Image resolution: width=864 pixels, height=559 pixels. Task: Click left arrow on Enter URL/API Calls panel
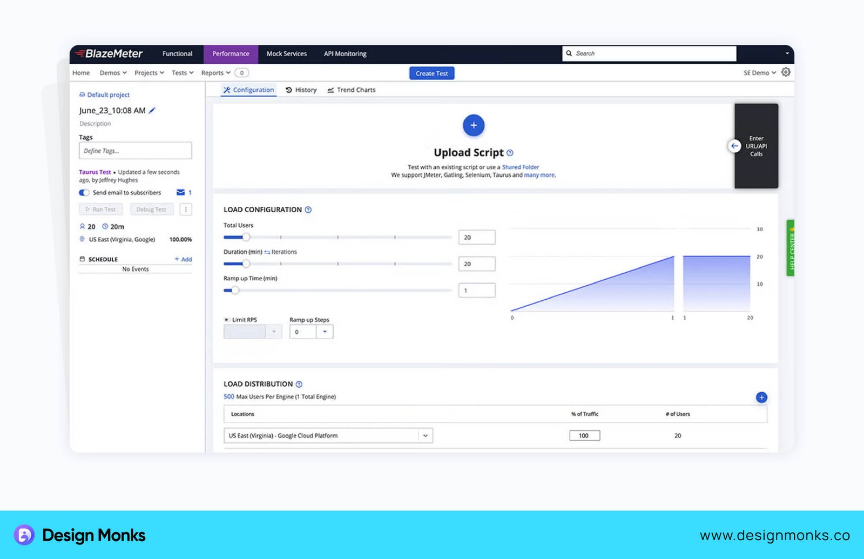pyautogui.click(x=734, y=146)
